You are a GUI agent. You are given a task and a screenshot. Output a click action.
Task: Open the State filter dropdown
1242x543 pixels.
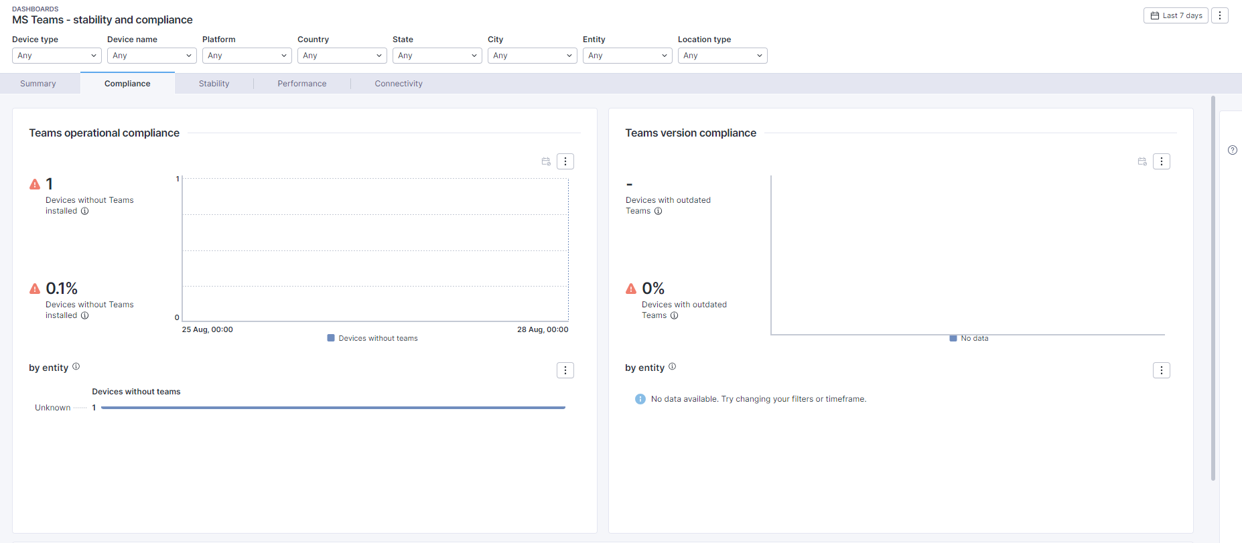click(437, 56)
